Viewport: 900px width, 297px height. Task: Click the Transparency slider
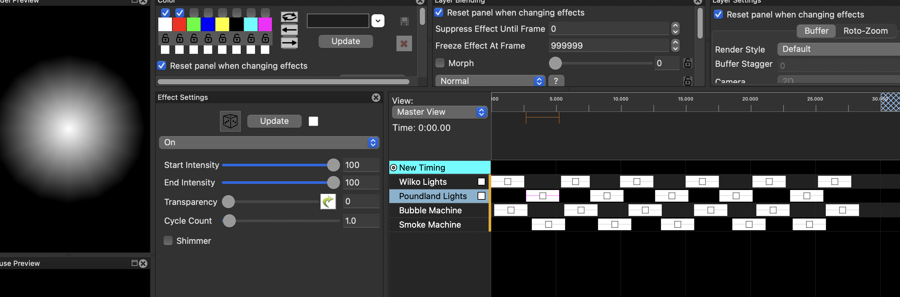click(x=271, y=202)
